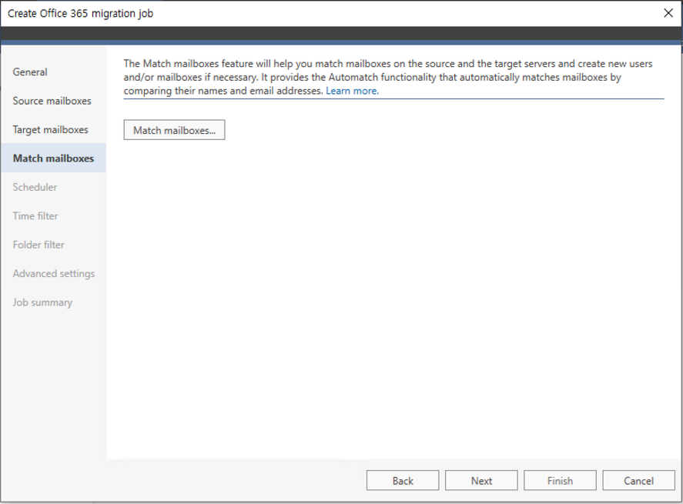This screenshot has height=504, width=683.
Task: Go to Advanced settings step
Action: pyautogui.click(x=54, y=273)
